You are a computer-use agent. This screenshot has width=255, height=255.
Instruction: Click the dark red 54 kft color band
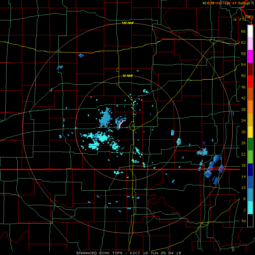click(x=250, y=69)
